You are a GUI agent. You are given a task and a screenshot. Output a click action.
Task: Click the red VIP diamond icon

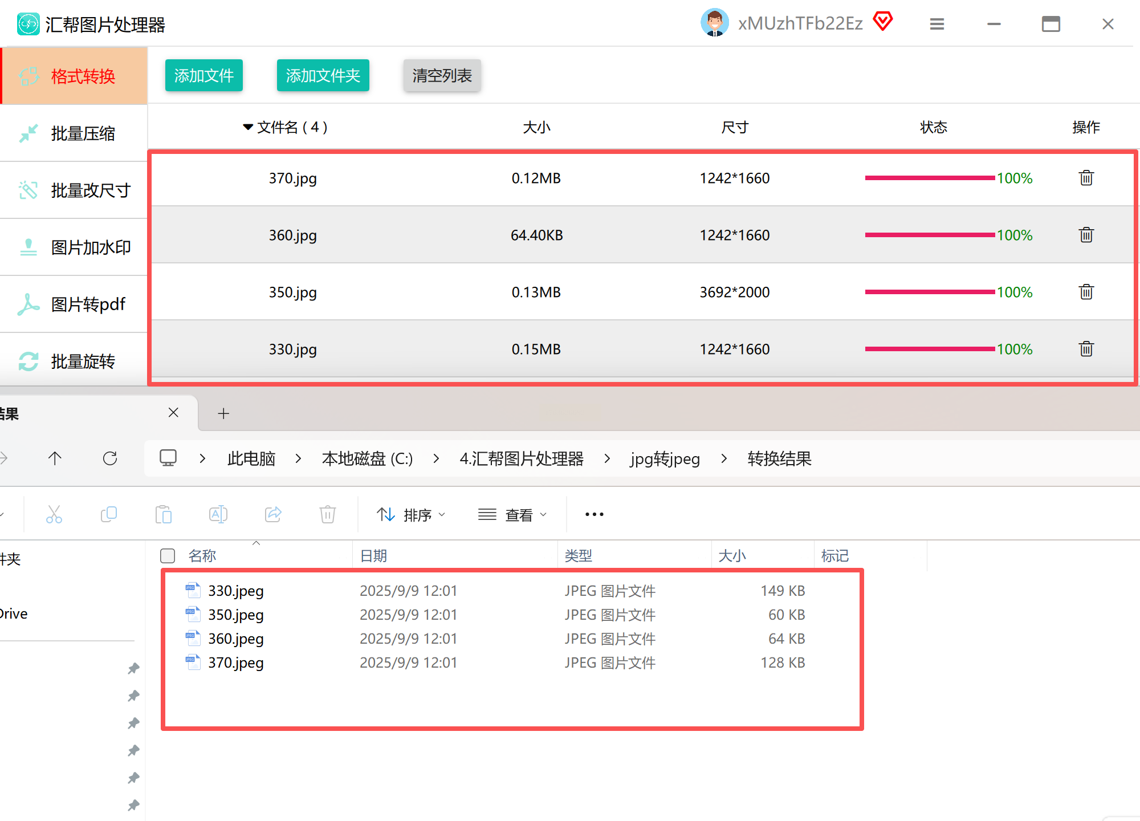[883, 22]
